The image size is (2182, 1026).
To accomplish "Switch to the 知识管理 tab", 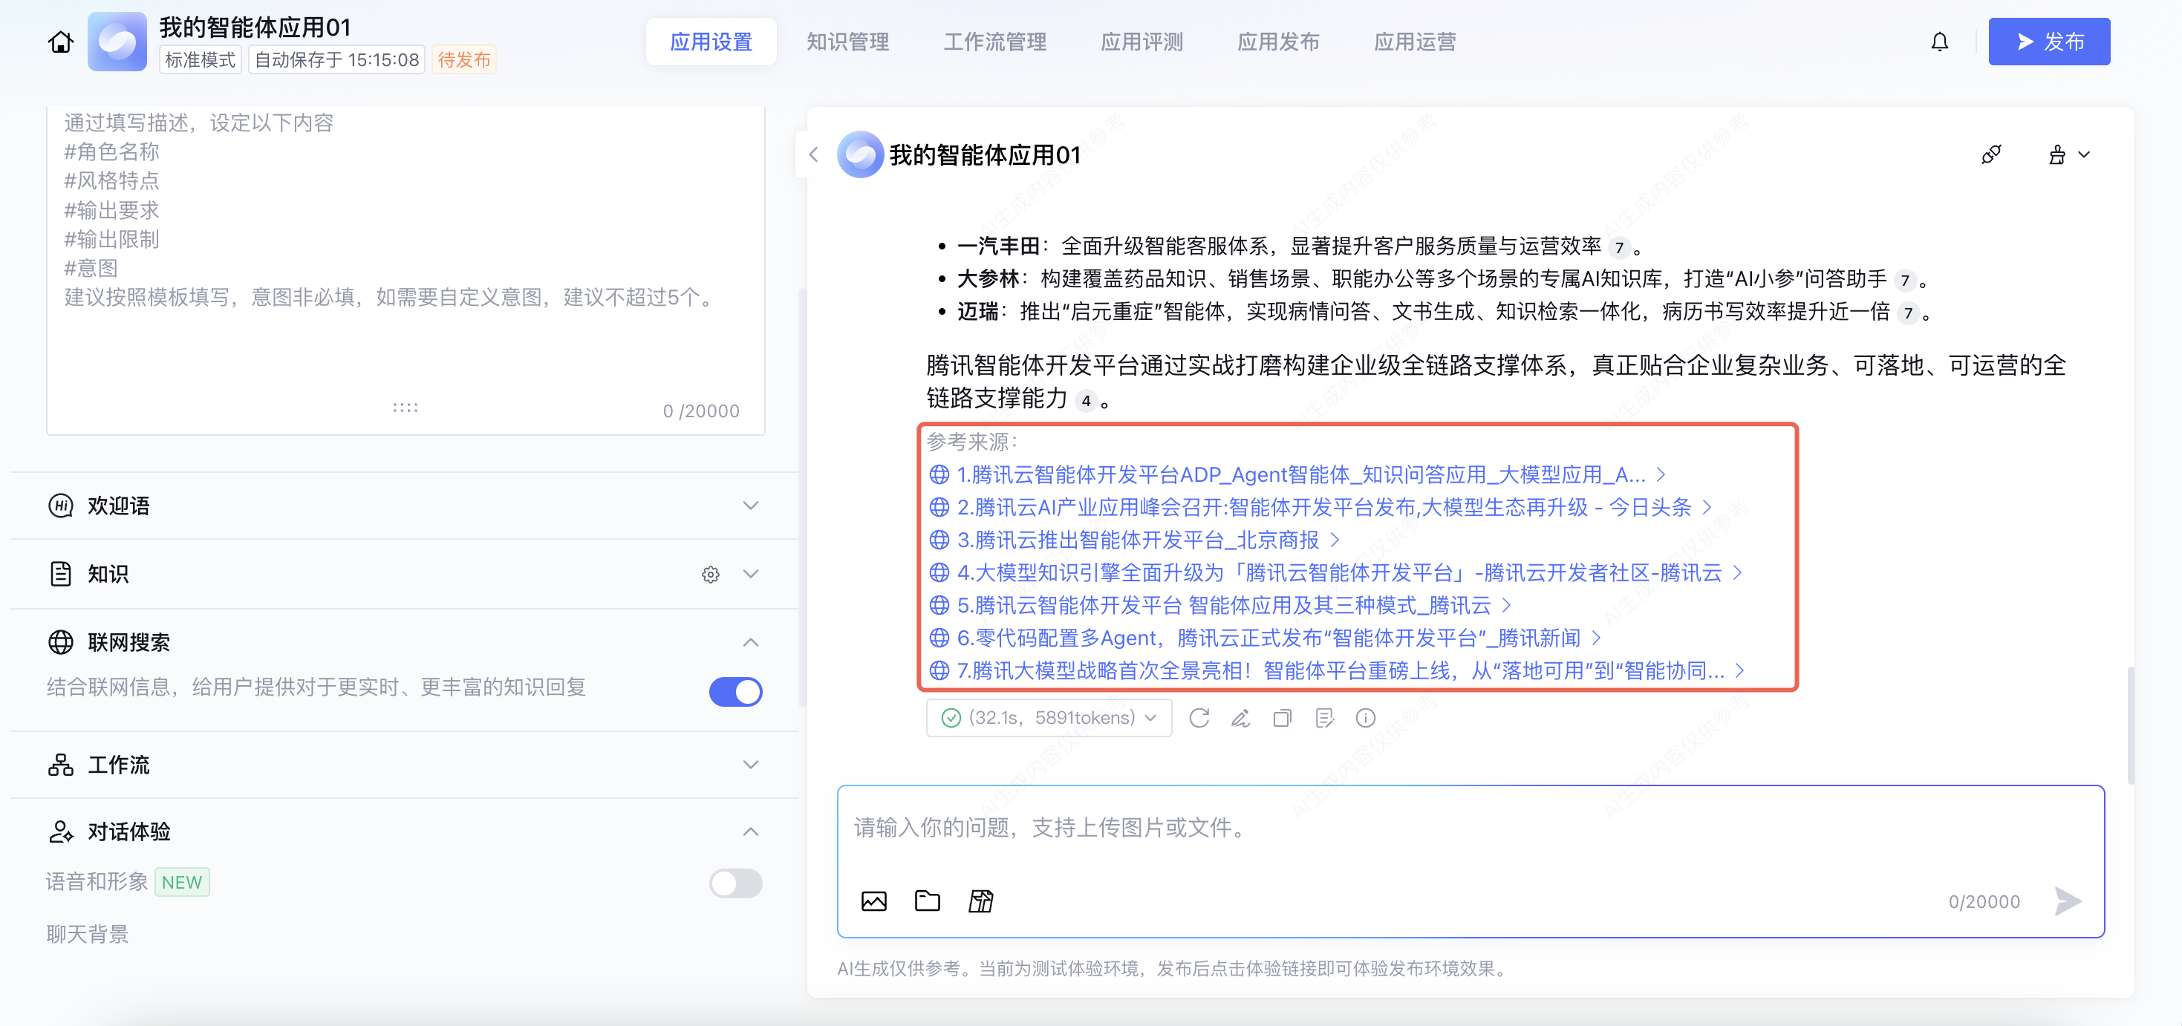I will [x=847, y=42].
